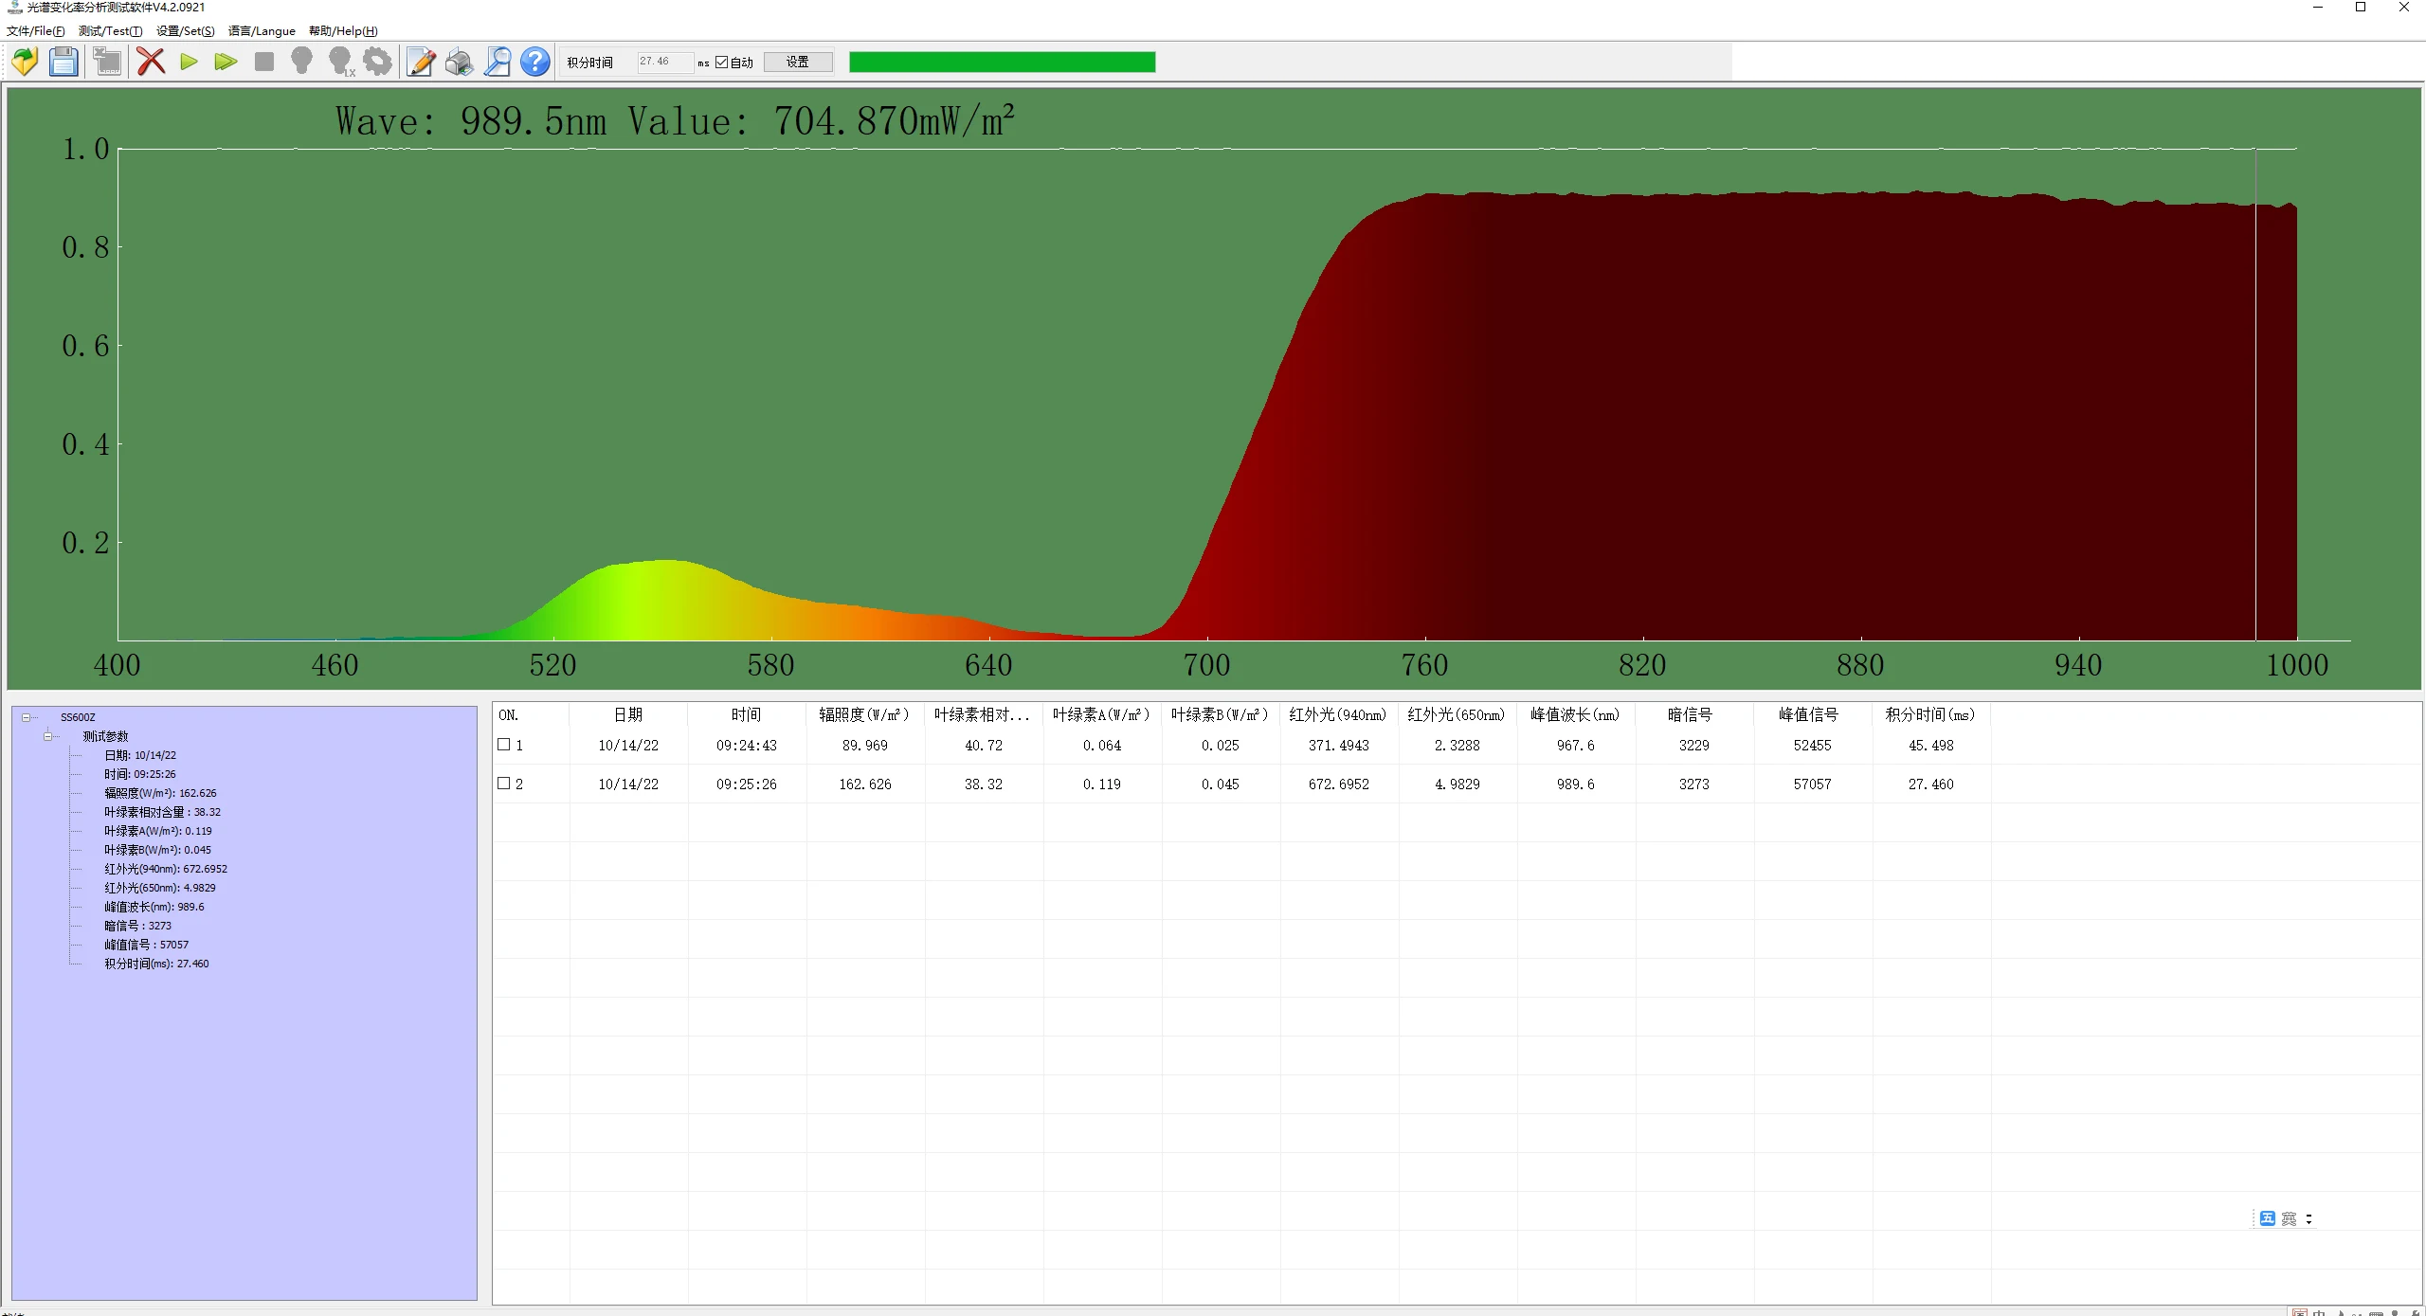Image resolution: width=2426 pixels, height=1316 pixels.
Task: Start a single test with green play
Action: tap(189, 62)
